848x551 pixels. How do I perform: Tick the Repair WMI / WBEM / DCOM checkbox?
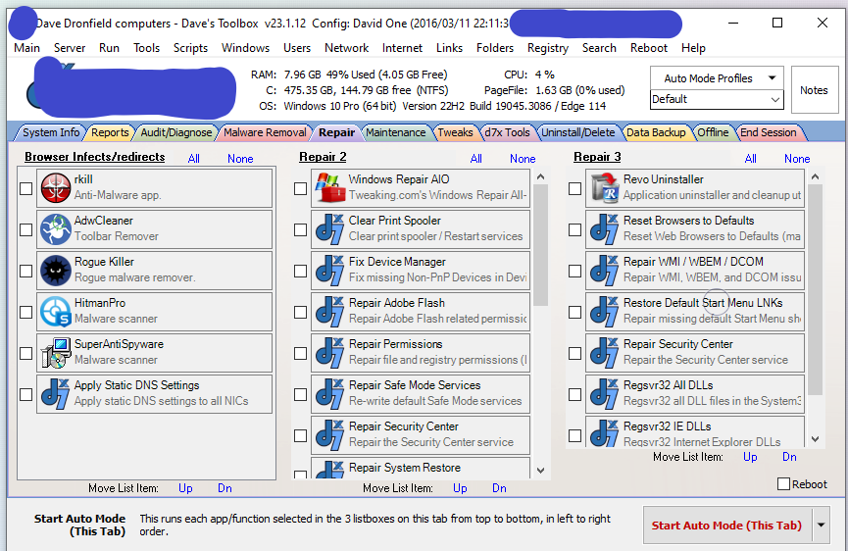(574, 271)
